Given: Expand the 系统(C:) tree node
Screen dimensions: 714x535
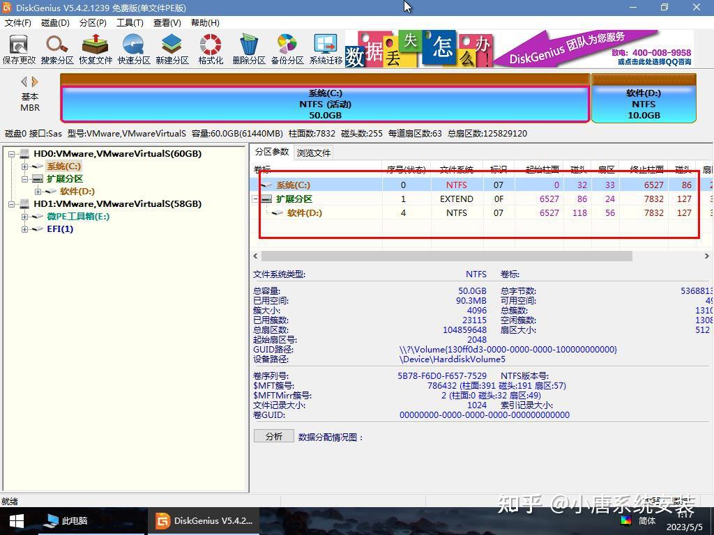Looking at the screenshot, I should pos(24,166).
